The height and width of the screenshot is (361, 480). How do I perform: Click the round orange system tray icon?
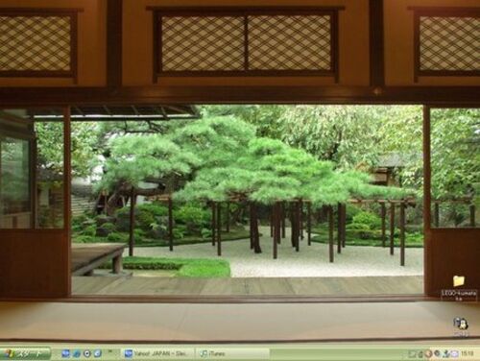tap(428, 353)
